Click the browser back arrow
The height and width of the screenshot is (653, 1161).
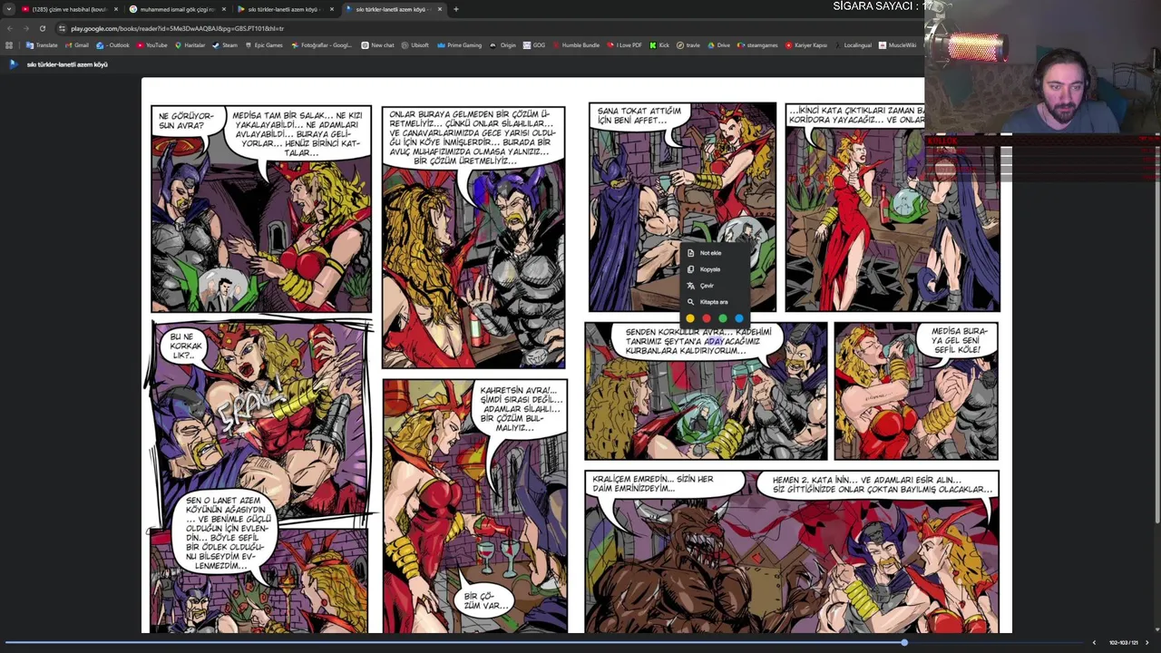pyautogui.click(x=10, y=28)
